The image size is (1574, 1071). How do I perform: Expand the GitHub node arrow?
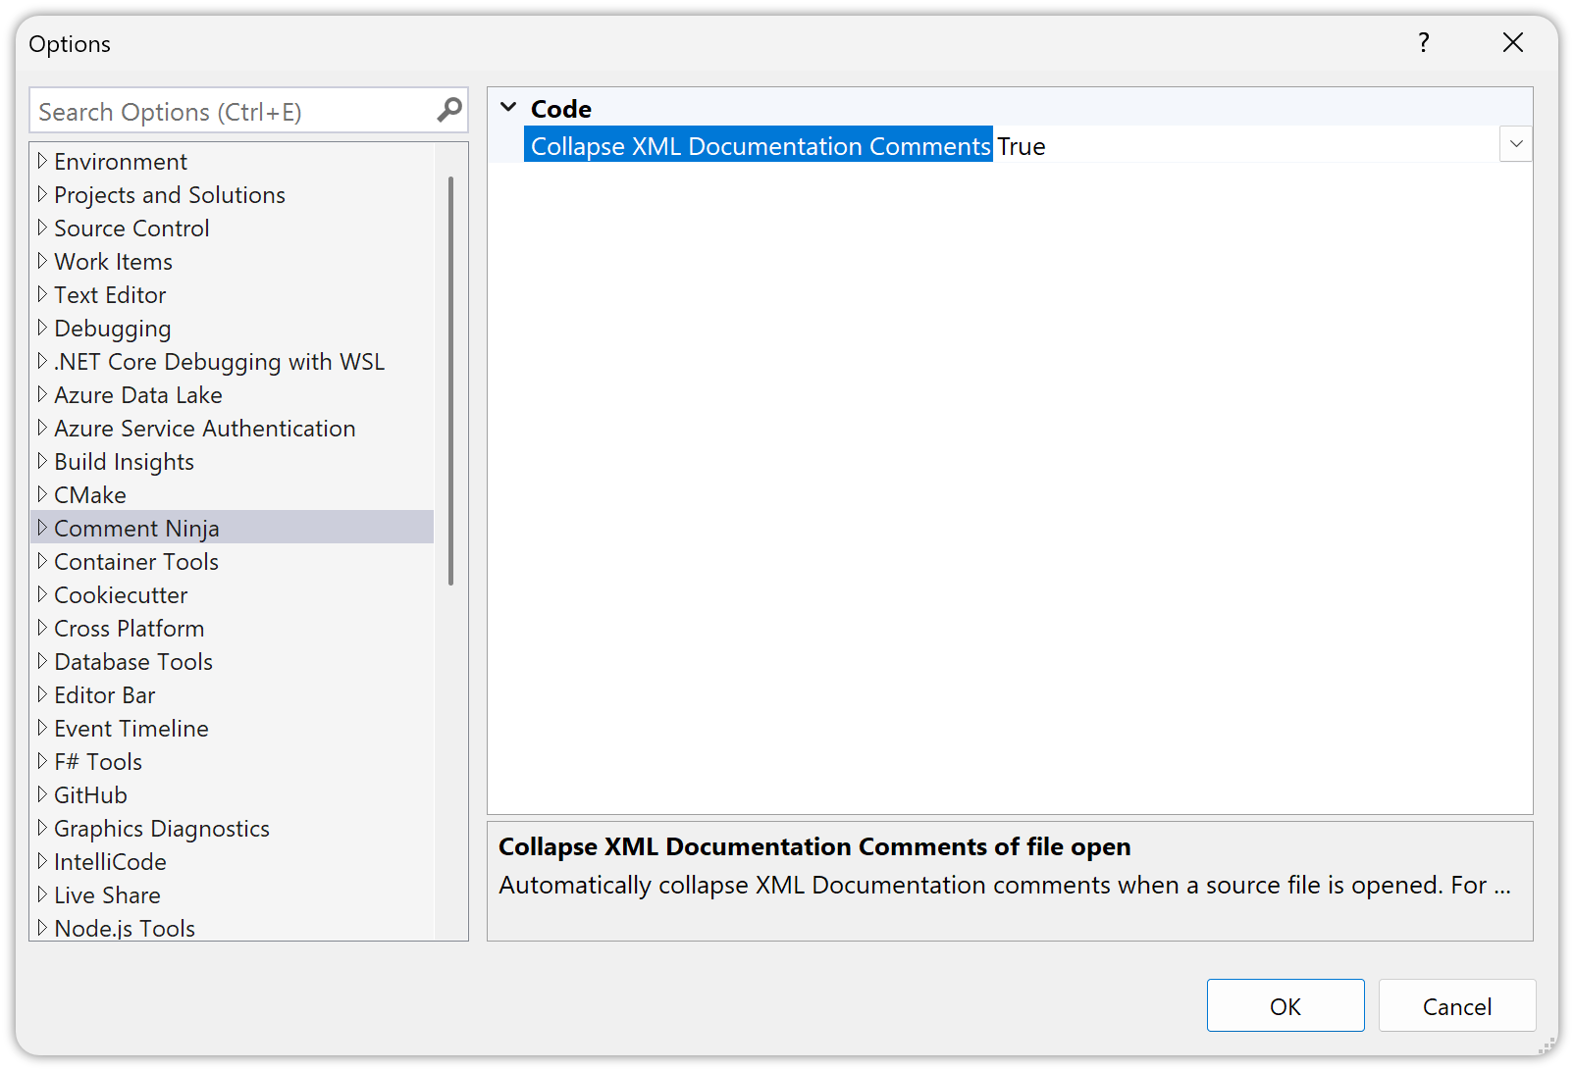pos(42,794)
